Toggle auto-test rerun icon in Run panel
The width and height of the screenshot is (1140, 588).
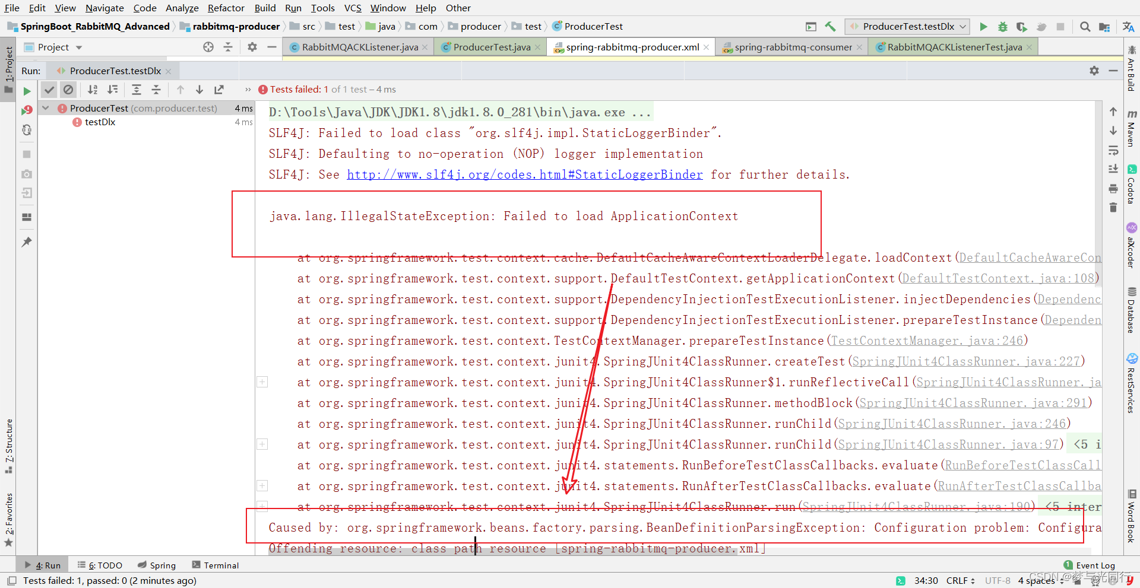[x=27, y=130]
